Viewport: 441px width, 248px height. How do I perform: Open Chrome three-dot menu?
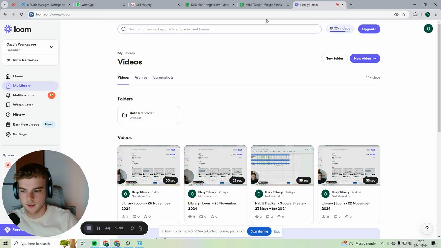(436, 14)
